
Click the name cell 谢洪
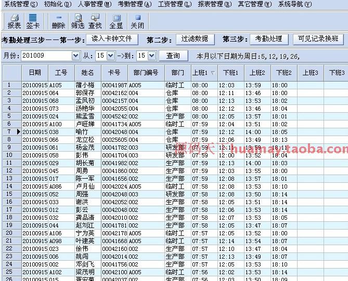[88, 202]
